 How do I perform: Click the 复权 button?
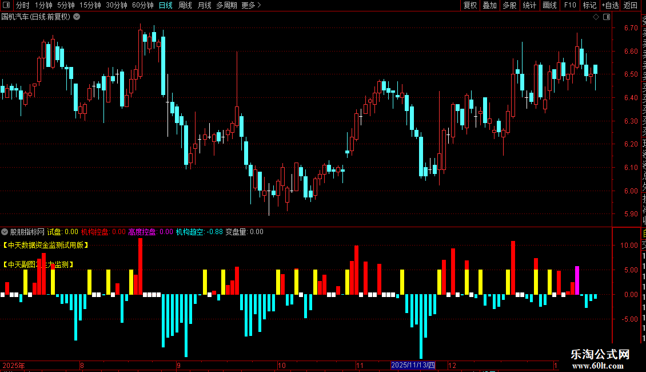(470, 5)
